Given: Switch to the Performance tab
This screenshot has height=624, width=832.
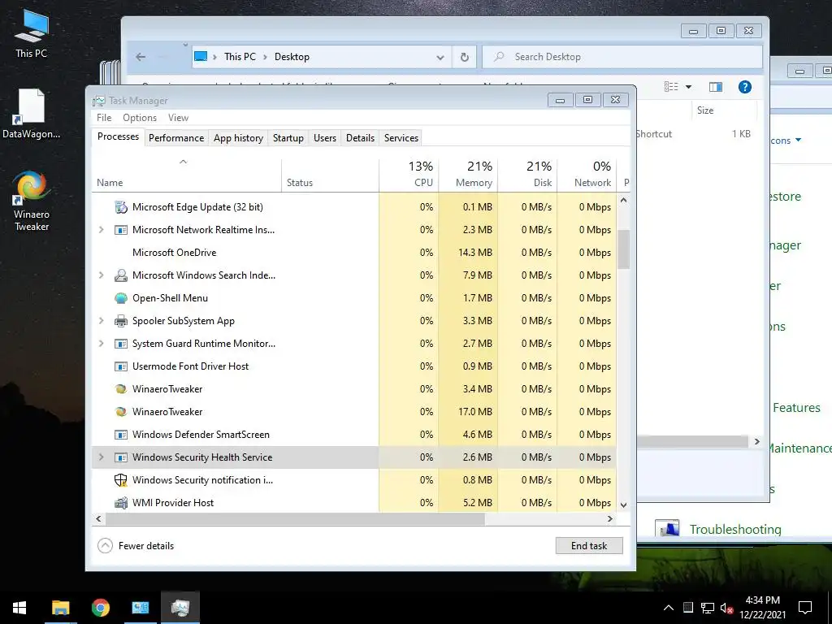Looking at the screenshot, I should [176, 138].
